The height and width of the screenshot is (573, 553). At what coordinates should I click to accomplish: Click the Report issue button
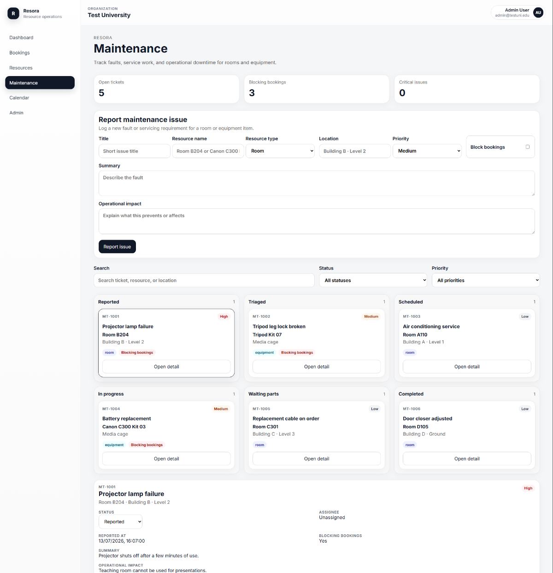117,247
